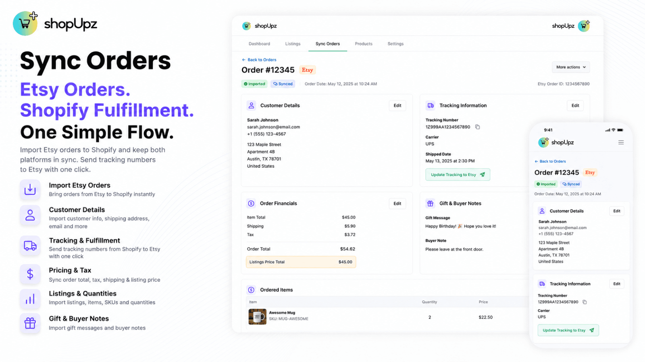The height and width of the screenshot is (362, 645).
Task: Go to the Settings tab
Action: [395, 44]
